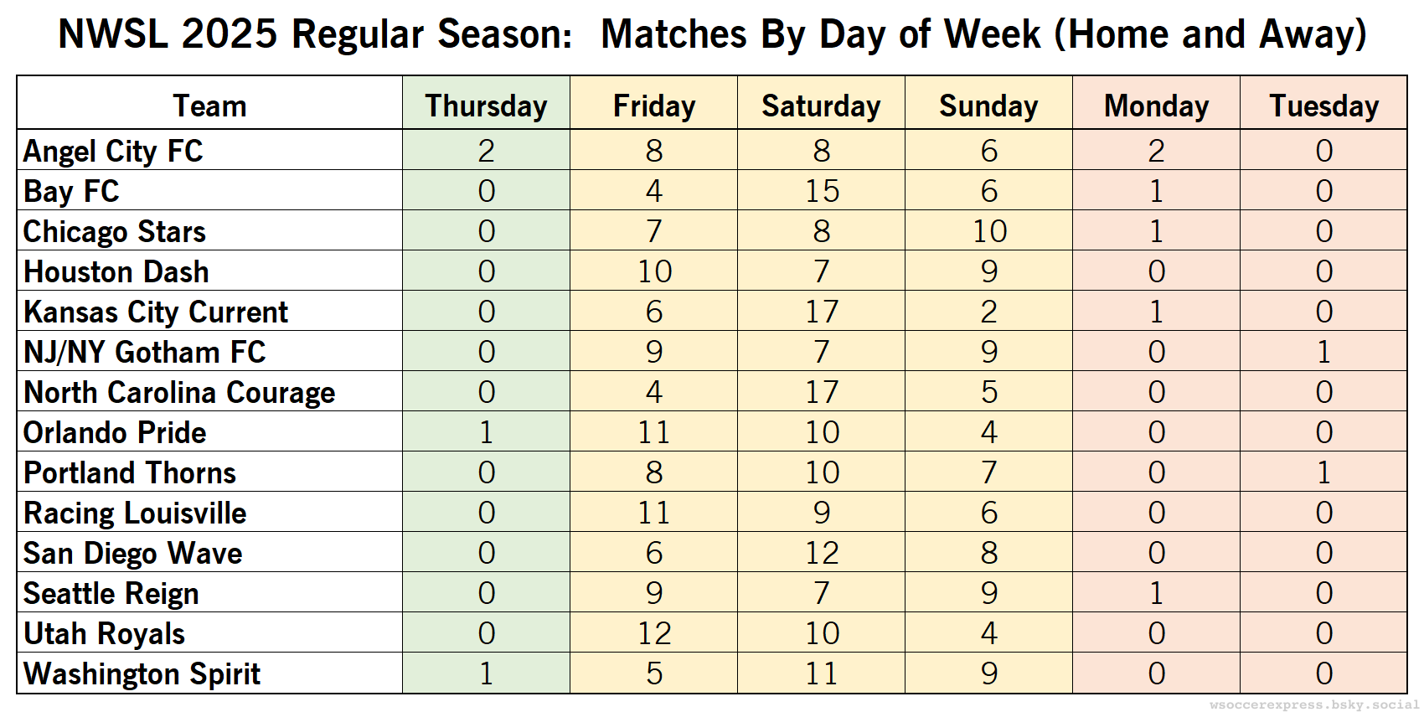
Task: Select the Saturday column header
Action: tap(821, 106)
